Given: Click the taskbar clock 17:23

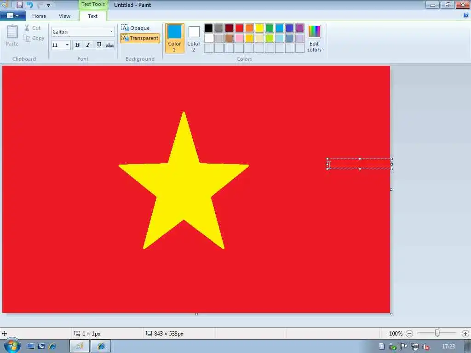Looking at the screenshot, I should pyautogui.click(x=448, y=347).
